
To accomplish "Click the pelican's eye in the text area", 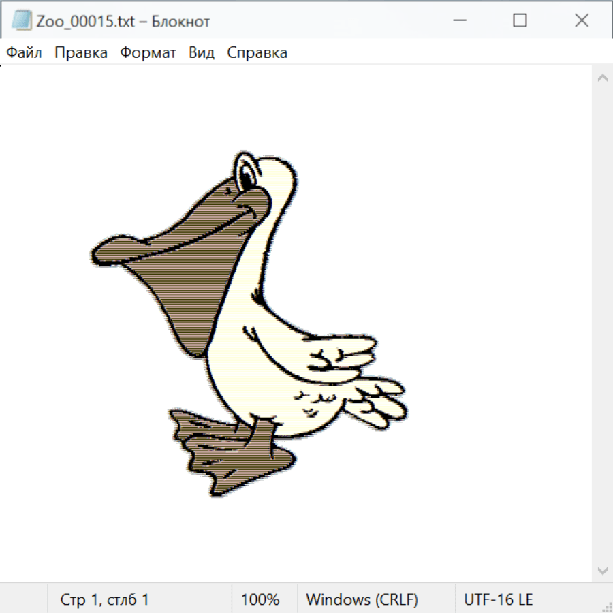I will tap(246, 176).
